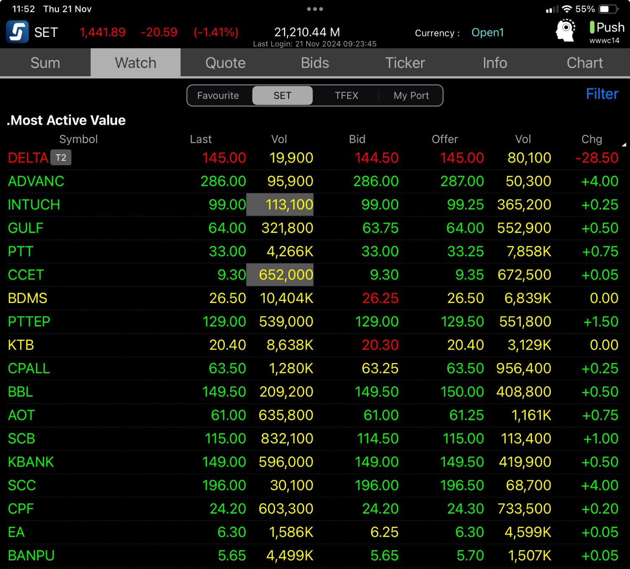Select the CPALL stock symbol
The width and height of the screenshot is (630, 569).
click(x=29, y=368)
